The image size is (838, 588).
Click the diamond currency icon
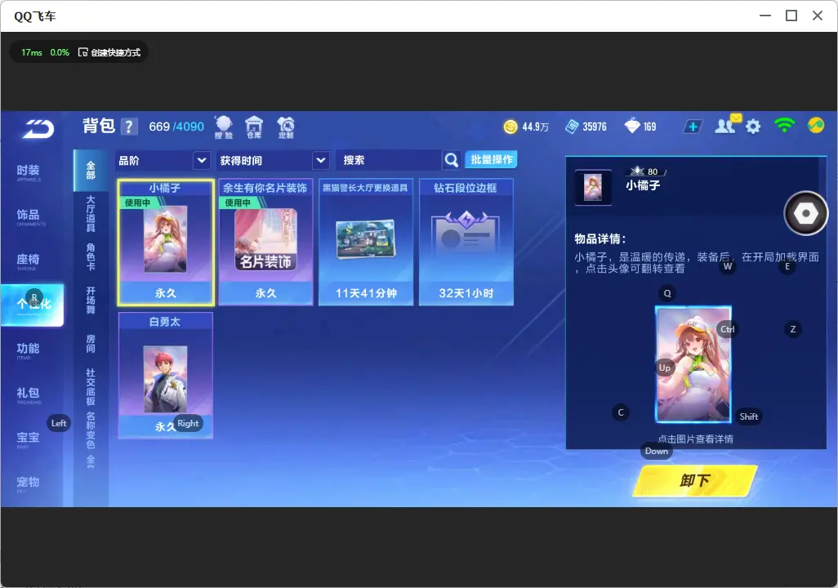point(632,126)
